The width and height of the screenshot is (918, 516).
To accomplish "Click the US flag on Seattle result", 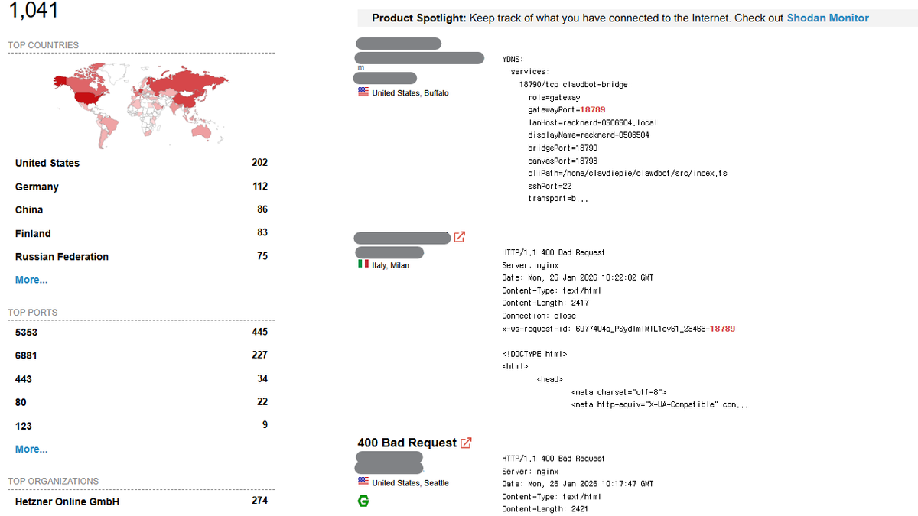I will [362, 482].
